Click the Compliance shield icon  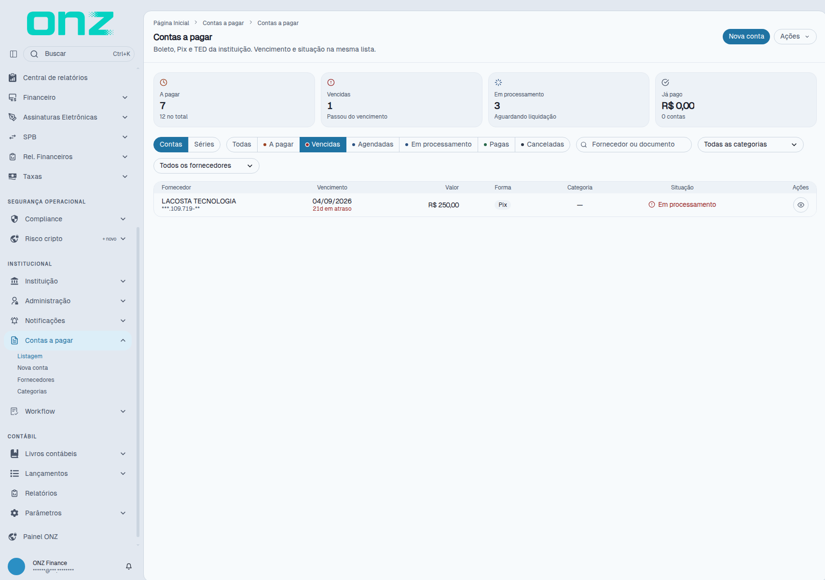14,219
